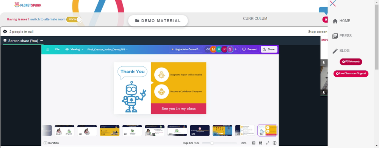
Task: Select the Thank You slide thumbnail 123
Action: [267, 130]
